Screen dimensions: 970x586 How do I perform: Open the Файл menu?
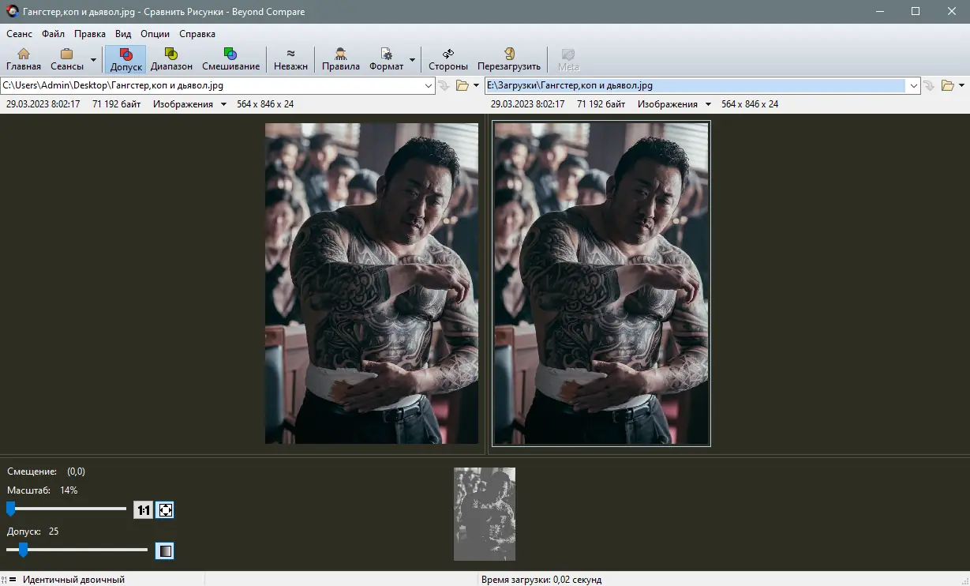[x=54, y=34]
